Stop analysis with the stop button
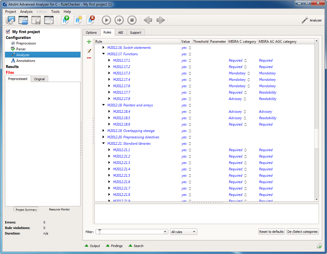Screen dimensions: 327x254 [x=132, y=20]
